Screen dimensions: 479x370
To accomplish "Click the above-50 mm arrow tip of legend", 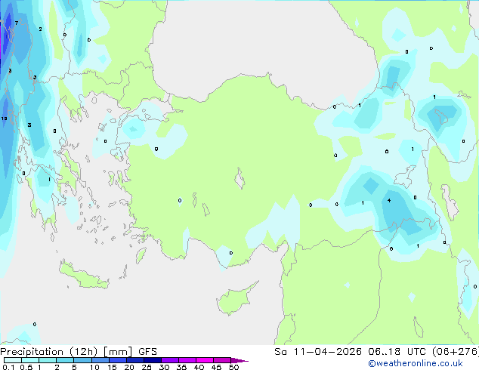I will click(x=239, y=360).
